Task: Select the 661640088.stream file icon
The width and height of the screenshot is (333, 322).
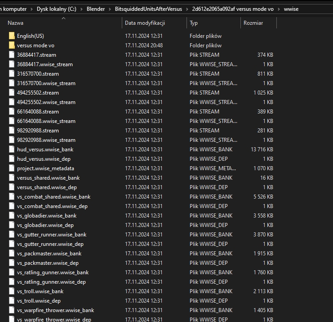Action: (x=12, y=112)
